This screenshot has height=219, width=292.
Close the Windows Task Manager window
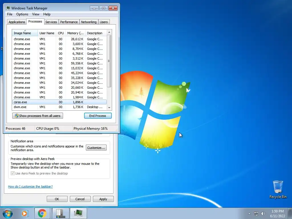coord(113,8)
